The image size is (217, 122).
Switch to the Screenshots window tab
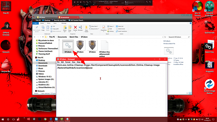coord(68,17)
